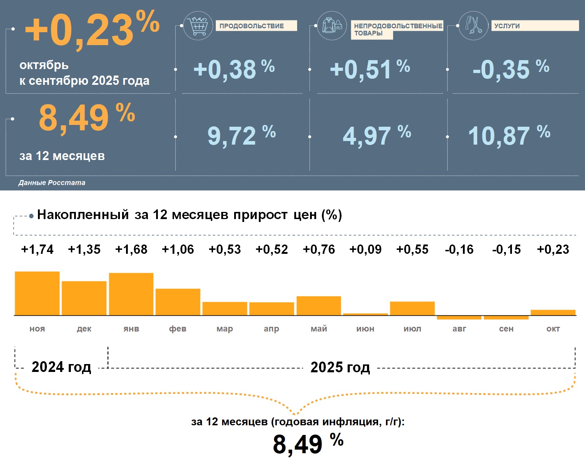Click the services -0,35% monthly value
The height and width of the screenshot is (460, 585).
pos(511,69)
